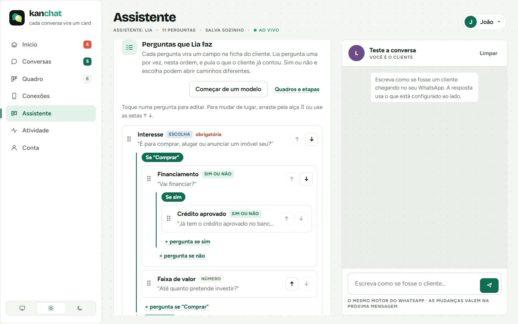This screenshot has width=518, height=324.
Task: Move Financiamento question down
Action: pos(306,179)
